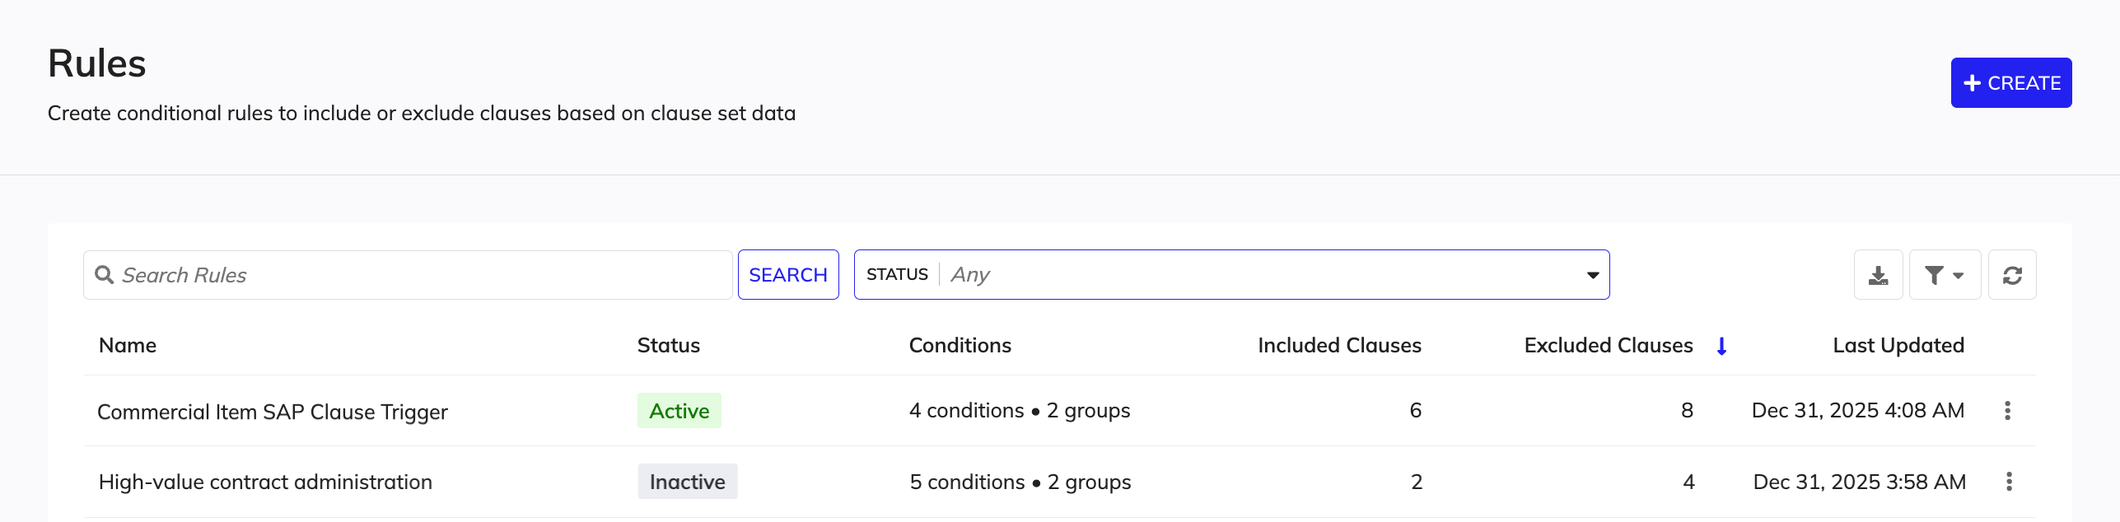Click the Inactive status badge
The width and height of the screenshot is (2120, 522).
688,482
